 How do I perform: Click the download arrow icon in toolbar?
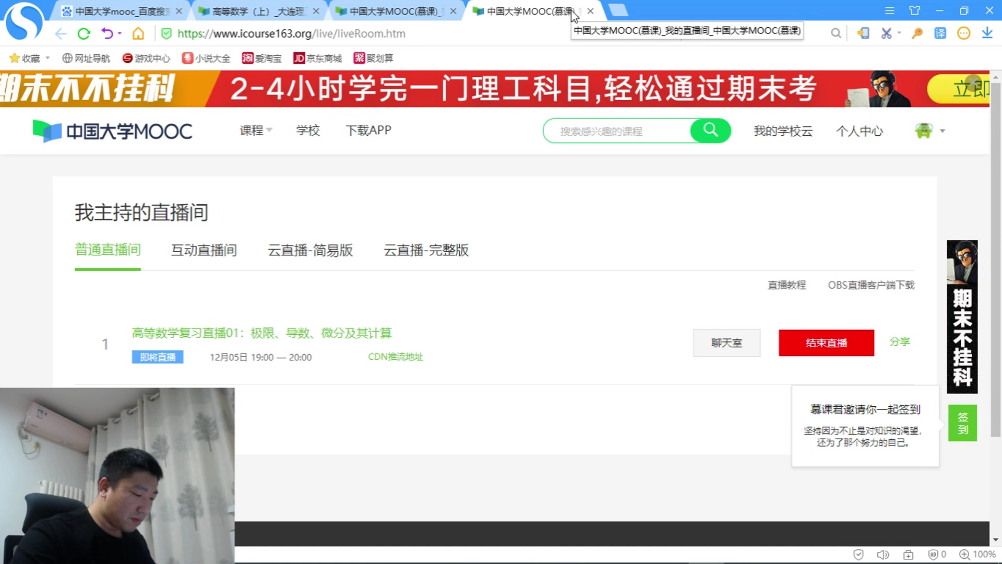click(987, 33)
